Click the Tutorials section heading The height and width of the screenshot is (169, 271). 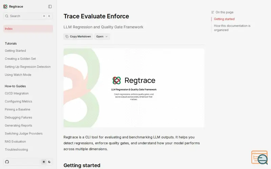point(11,44)
